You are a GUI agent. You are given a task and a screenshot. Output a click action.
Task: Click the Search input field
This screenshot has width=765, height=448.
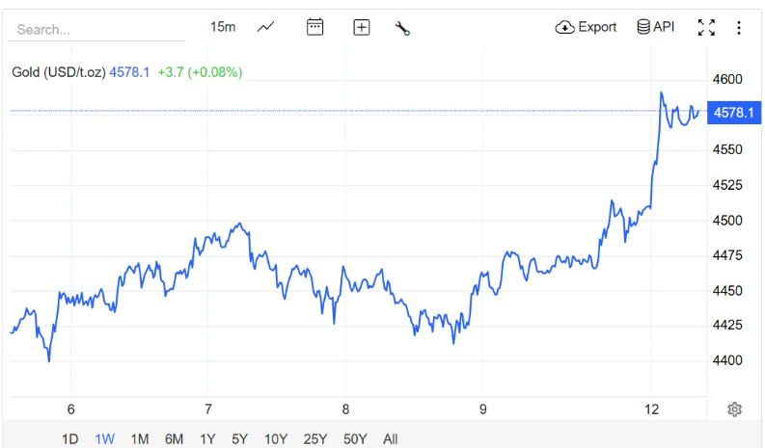pos(96,29)
